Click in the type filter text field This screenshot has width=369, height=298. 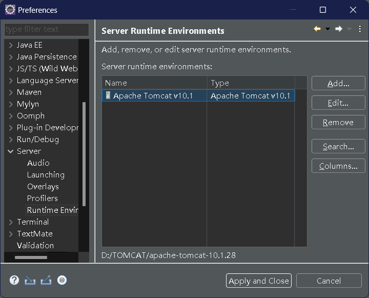[47, 29]
